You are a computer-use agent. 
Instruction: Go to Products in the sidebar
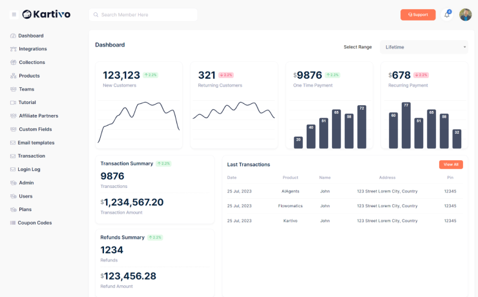(x=29, y=76)
